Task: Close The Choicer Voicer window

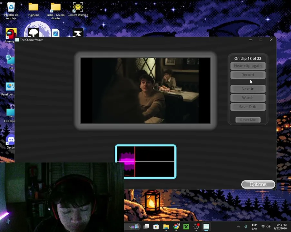Action: point(271,40)
